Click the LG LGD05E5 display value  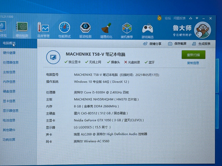coord(92,127)
